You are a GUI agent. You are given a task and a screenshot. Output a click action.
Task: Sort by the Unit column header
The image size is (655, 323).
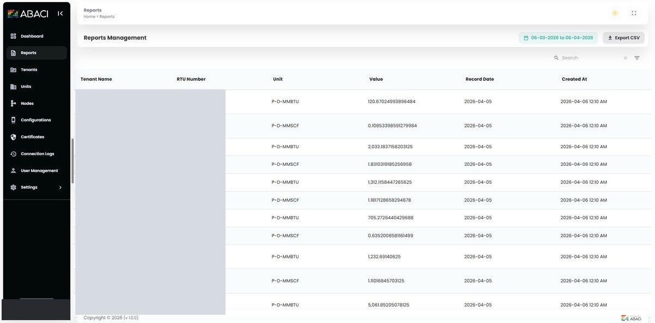[278, 79]
